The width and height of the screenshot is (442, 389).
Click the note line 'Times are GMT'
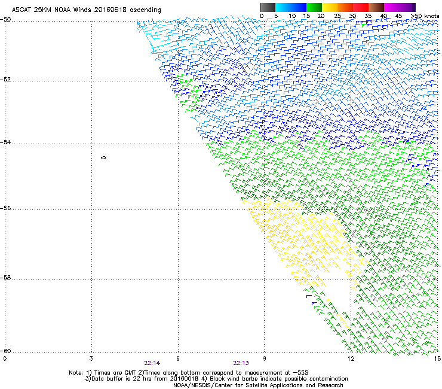point(112,373)
